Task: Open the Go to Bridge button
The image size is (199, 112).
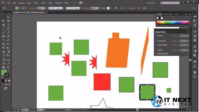Action: tap(75, 3)
